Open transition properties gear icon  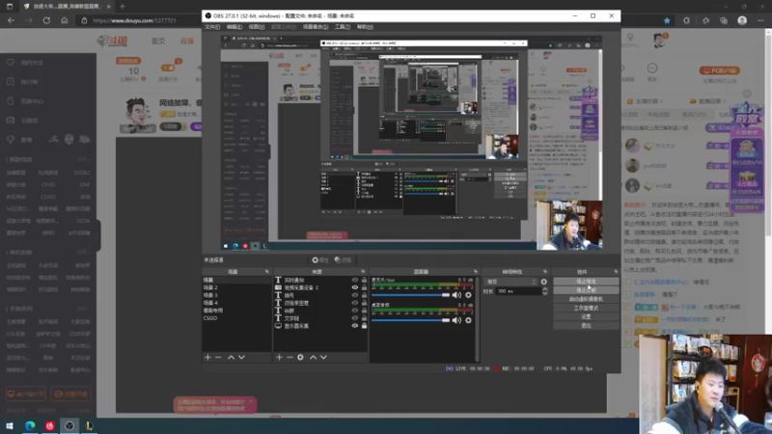(x=543, y=282)
